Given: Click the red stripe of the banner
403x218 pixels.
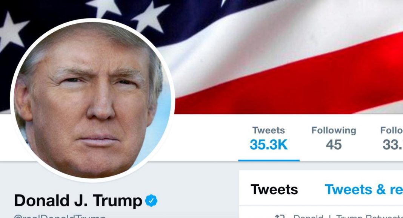Looking at the screenshot, I should tap(295, 85).
